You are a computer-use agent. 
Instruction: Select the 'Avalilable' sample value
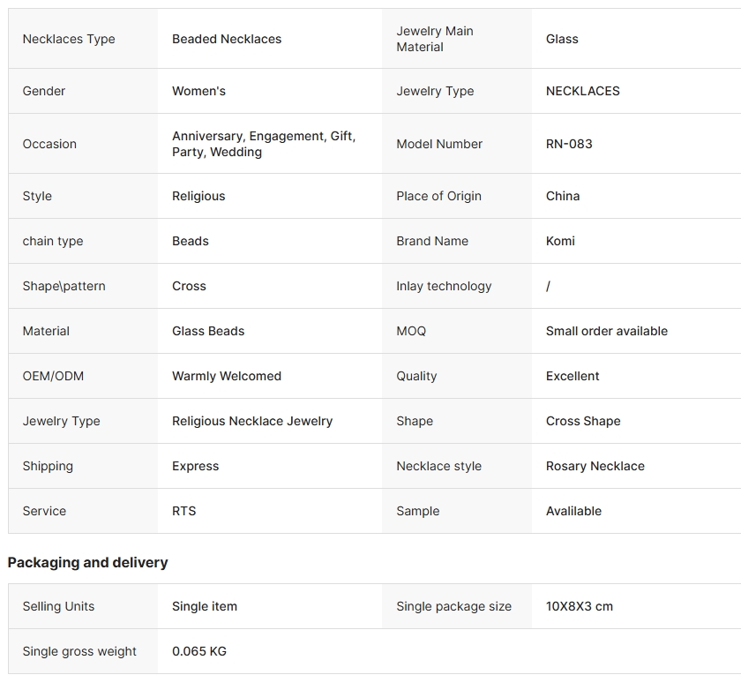point(573,511)
